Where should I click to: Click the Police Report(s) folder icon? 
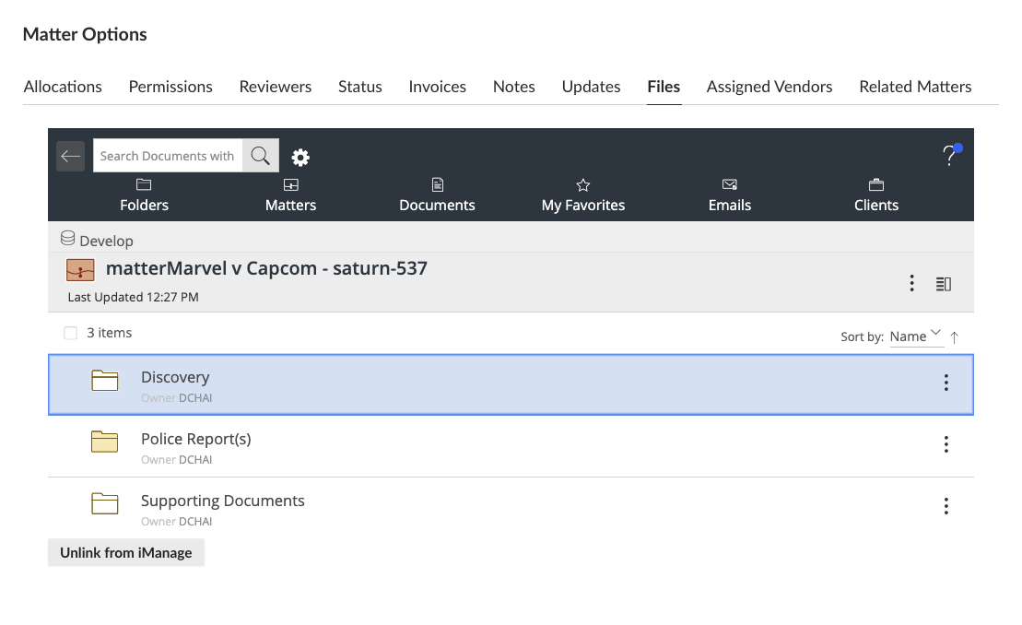105,442
